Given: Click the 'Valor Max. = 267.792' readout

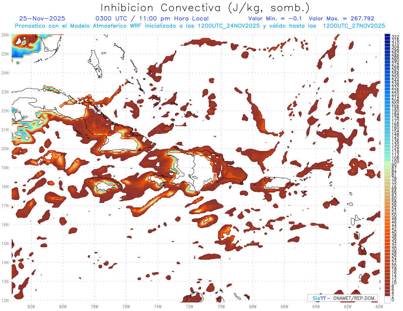Looking at the screenshot, I should (342, 18).
